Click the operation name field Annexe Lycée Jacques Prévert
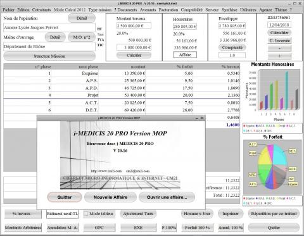 point(49,28)
